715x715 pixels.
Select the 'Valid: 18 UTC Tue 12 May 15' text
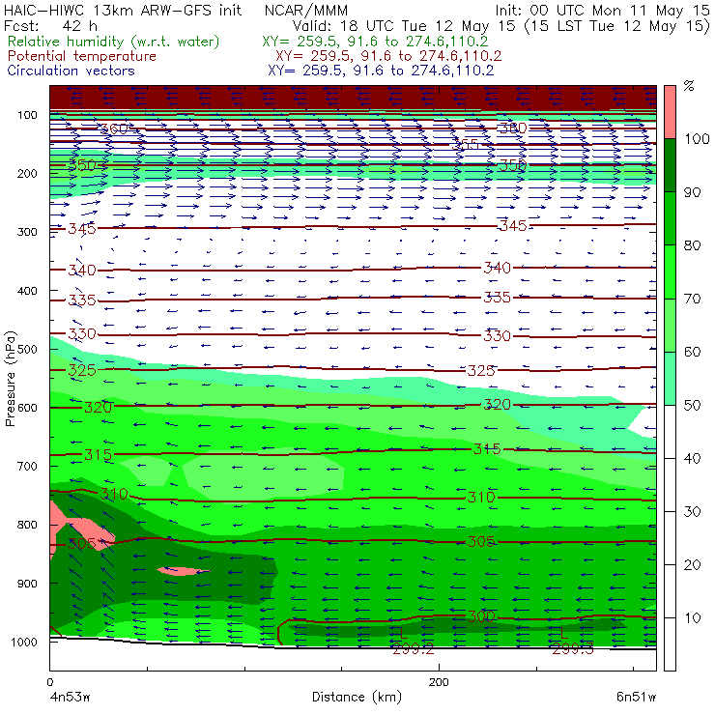(x=405, y=25)
